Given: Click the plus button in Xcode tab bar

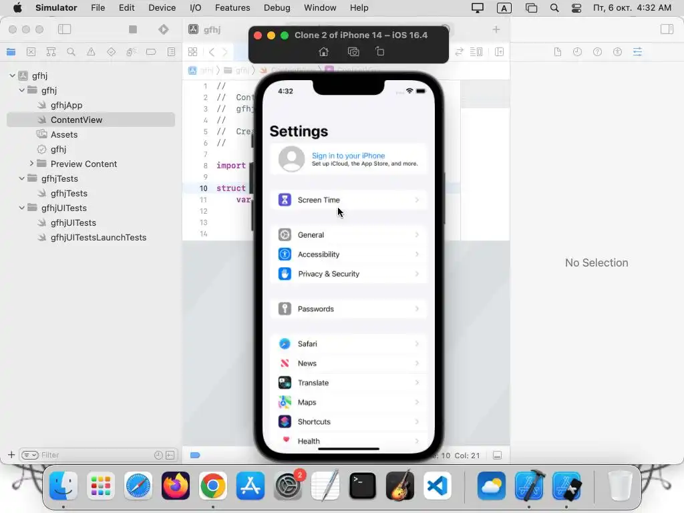Looking at the screenshot, I should (496, 29).
